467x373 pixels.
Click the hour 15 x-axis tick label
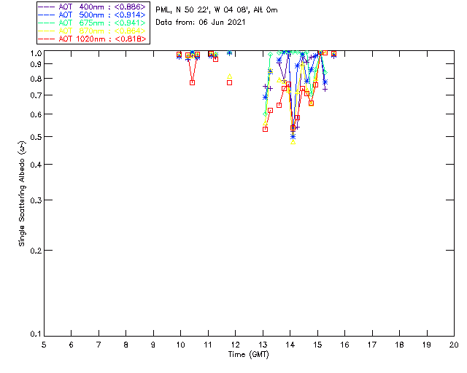click(x=317, y=345)
